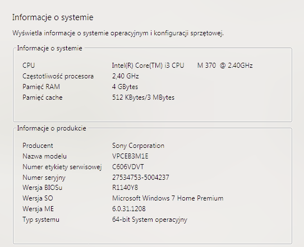Screen dimensions: 304x247
Task: Click the 2,40 GHz frequency value
Action: [x=126, y=76]
